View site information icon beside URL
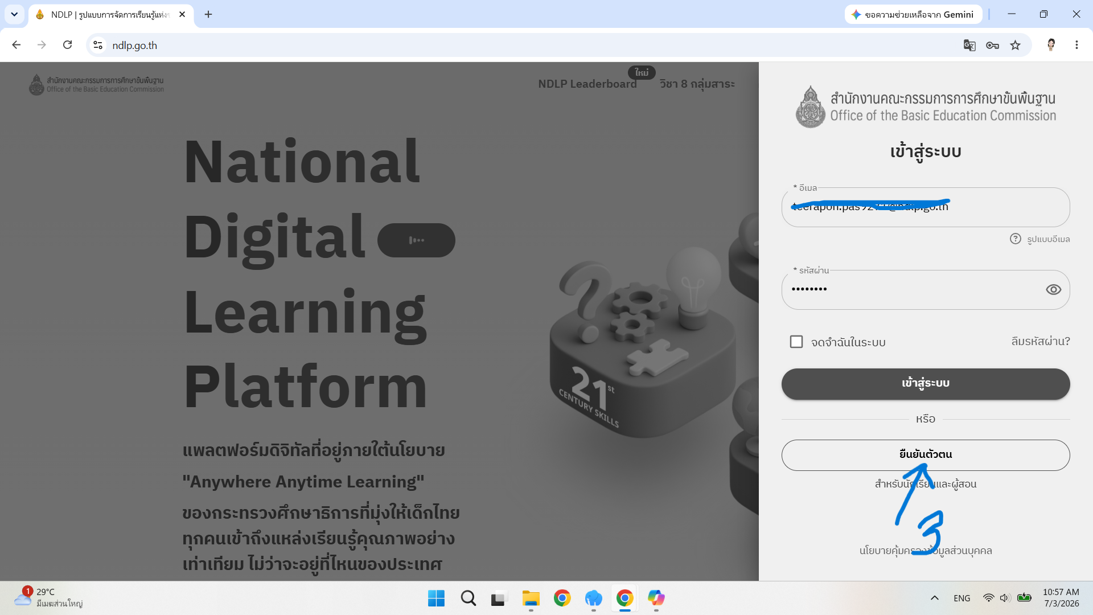1093x615 pixels. click(x=98, y=45)
